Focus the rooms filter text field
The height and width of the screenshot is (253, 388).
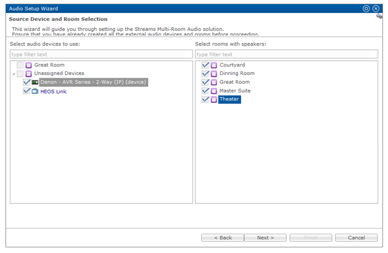(x=286, y=54)
